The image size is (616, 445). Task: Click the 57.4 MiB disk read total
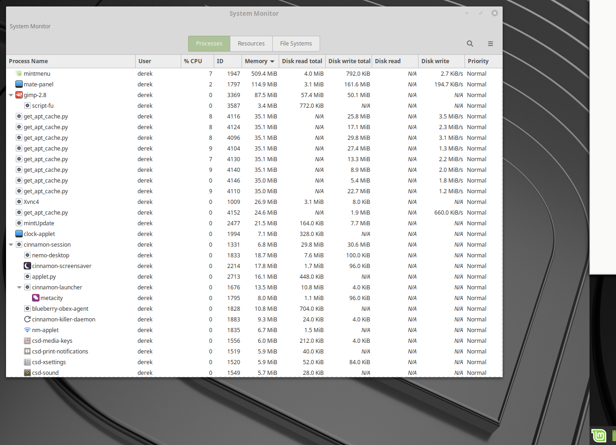[312, 95]
